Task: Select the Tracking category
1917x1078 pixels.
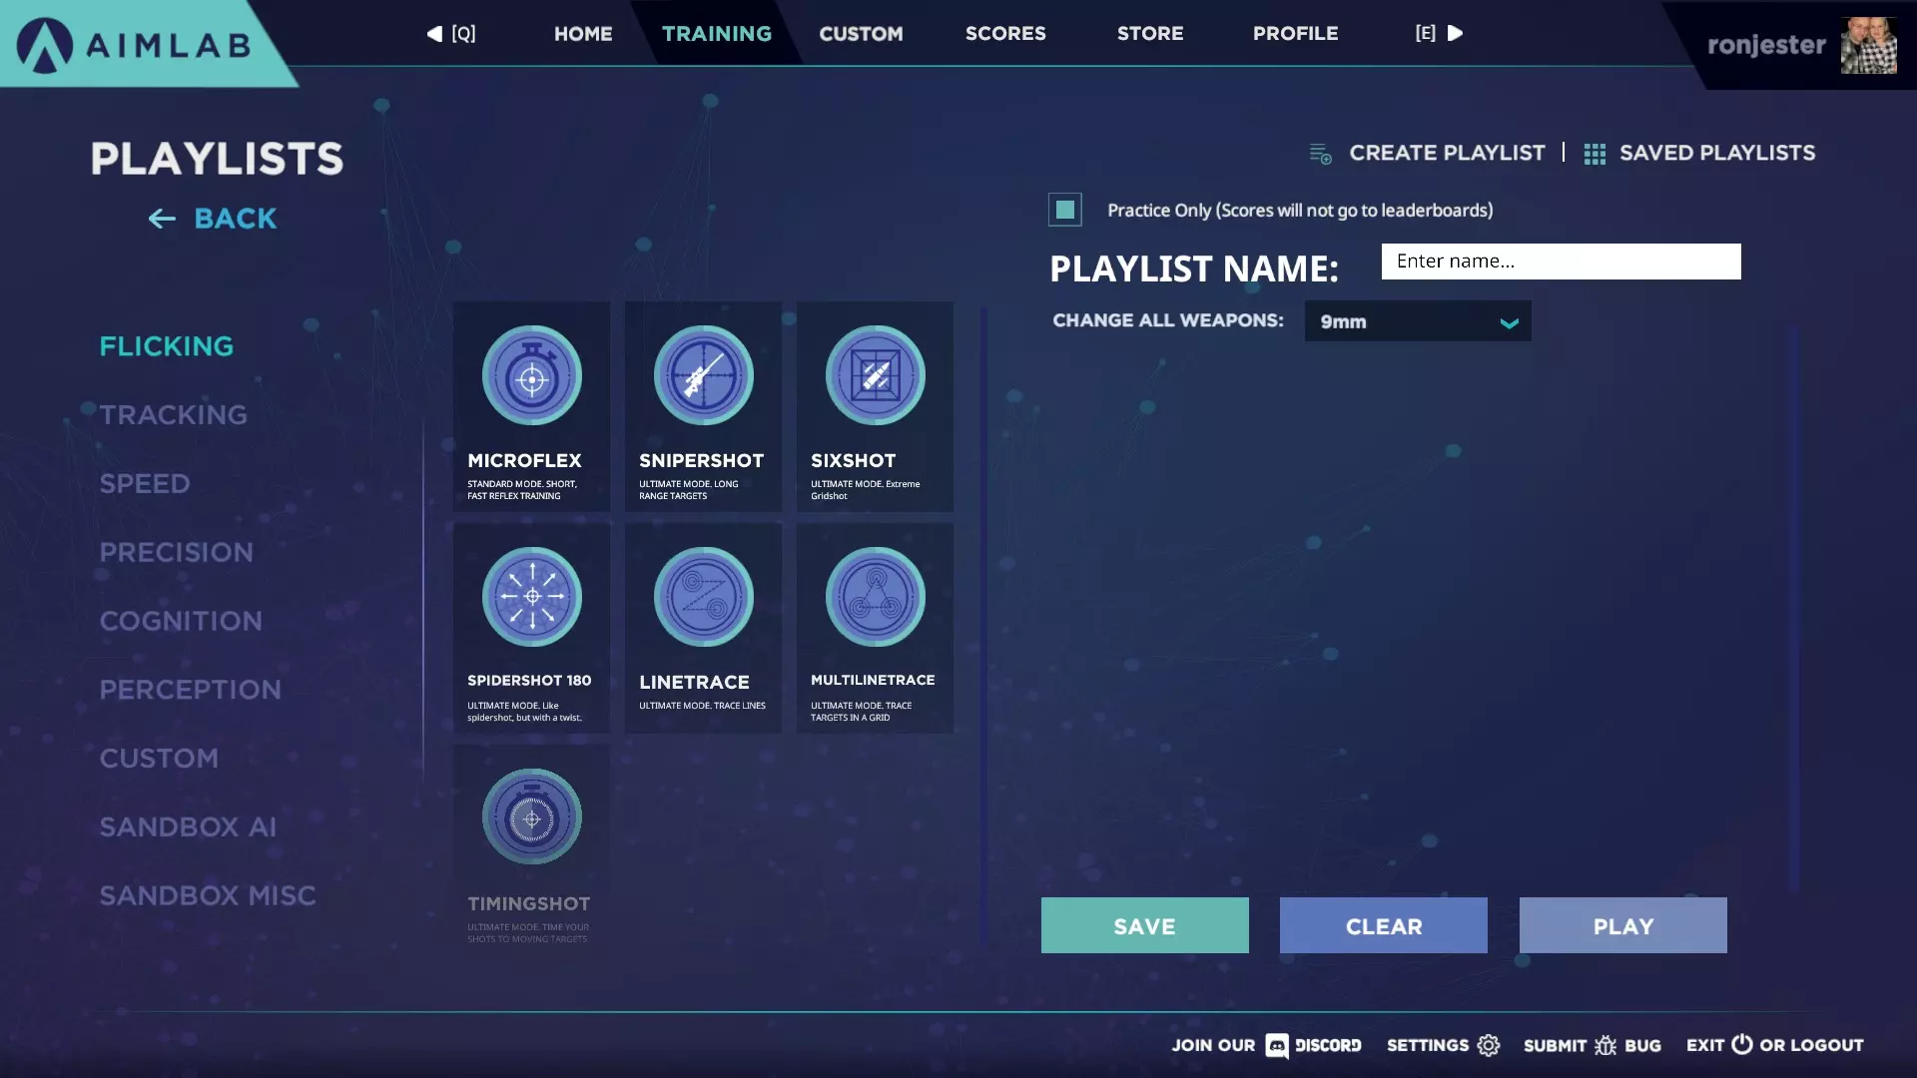Action: (173, 414)
